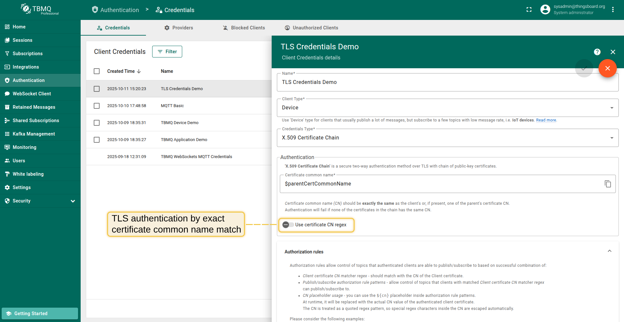The height and width of the screenshot is (322, 624).
Task: Click the copy icon in Certificate common name field
Action: click(x=608, y=184)
